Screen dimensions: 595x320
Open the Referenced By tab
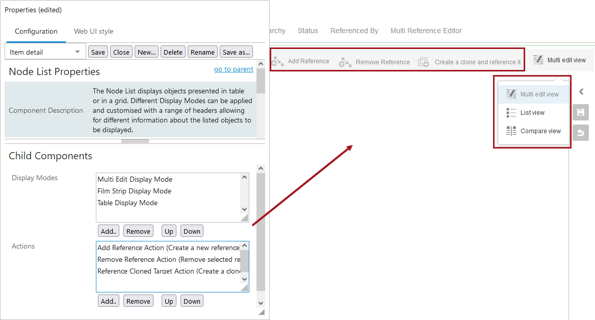354,31
